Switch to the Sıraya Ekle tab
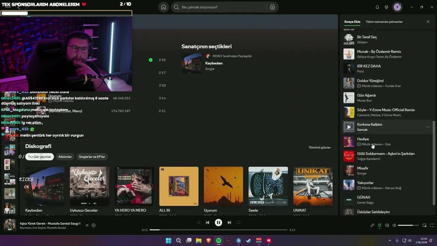This screenshot has width=437, height=246. (352, 22)
